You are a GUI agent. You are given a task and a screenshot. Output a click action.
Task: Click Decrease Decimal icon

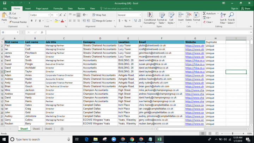(139, 21)
